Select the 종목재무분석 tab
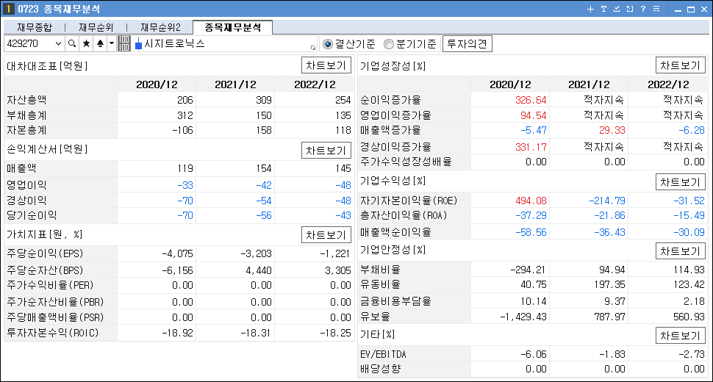Screen dimensions: 713x382 point(233,27)
